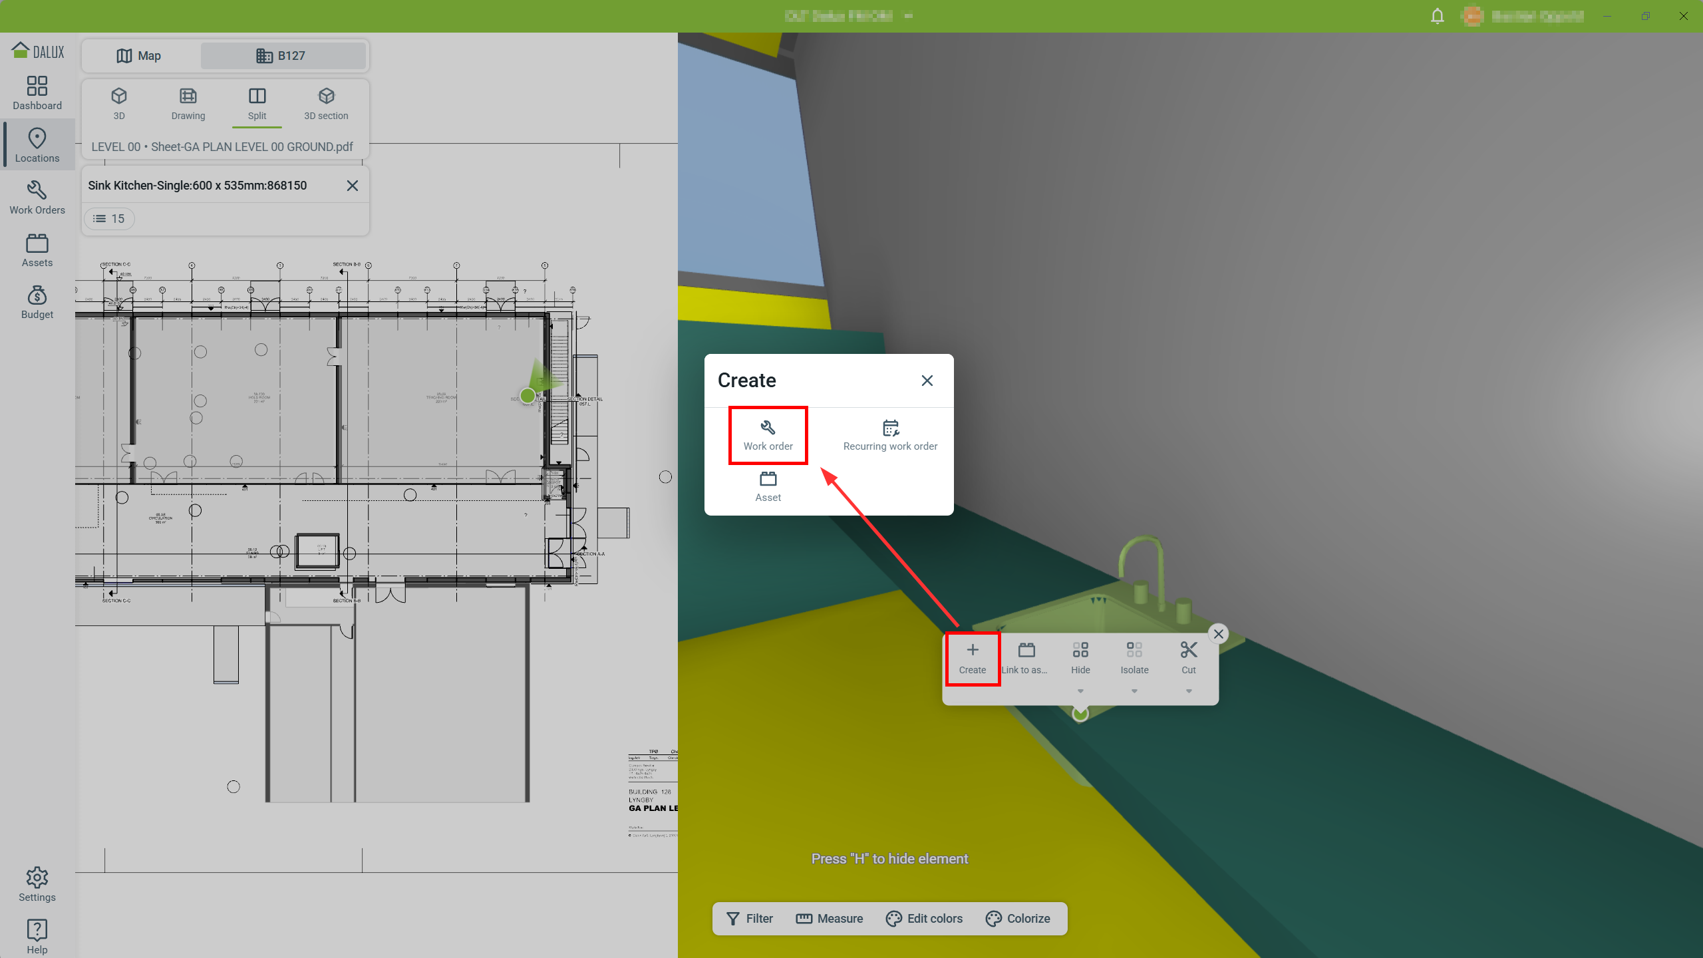Enable 3D section view
1703x958 pixels.
(x=326, y=103)
